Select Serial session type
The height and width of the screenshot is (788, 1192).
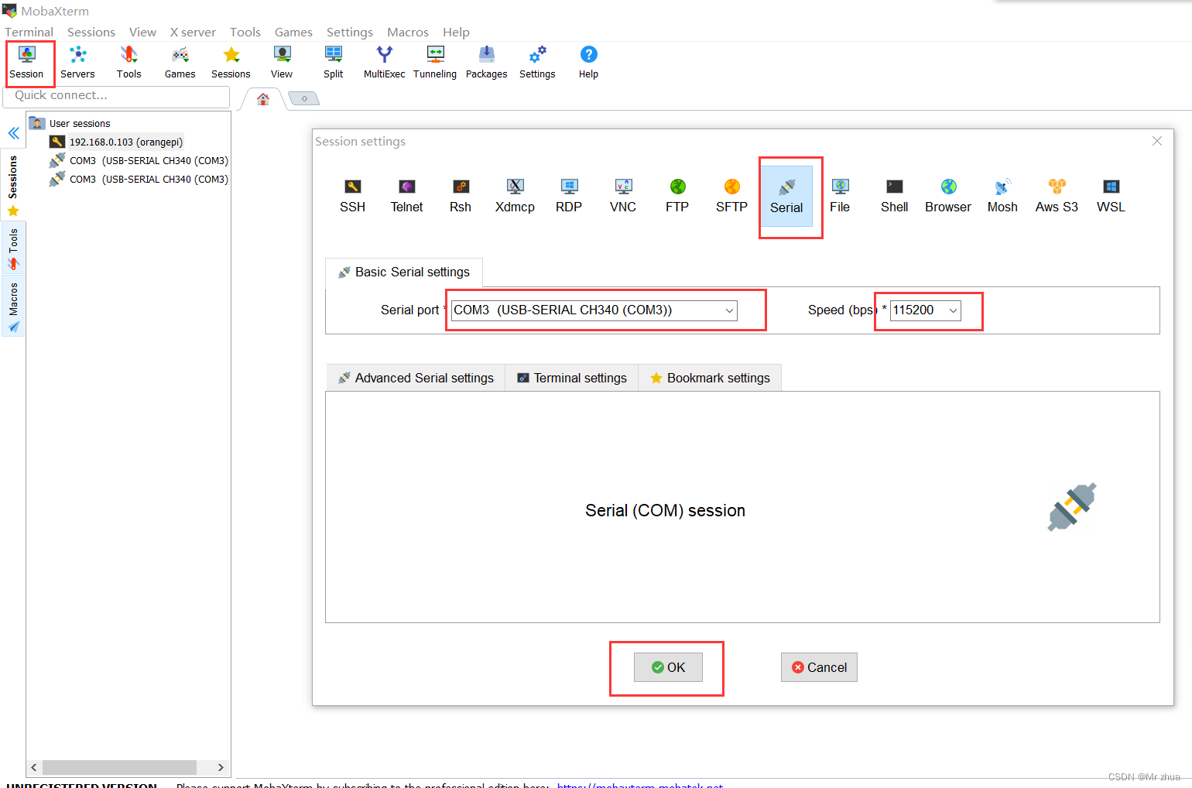click(786, 197)
